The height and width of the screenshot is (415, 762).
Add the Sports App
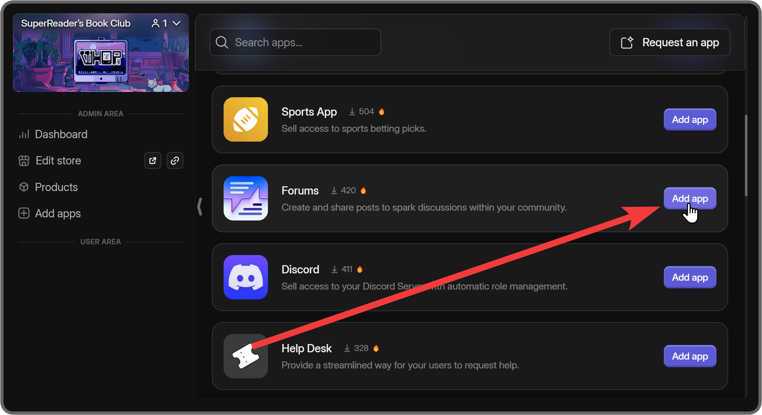[690, 120]
